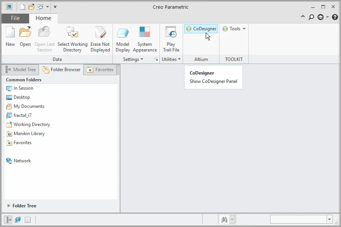The width and height of the screenshot is (341, 227).
Task: Open the selection filter combo box
Action: [x=302, y=219]
